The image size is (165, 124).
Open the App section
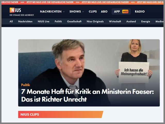click(x=117, y=11)
